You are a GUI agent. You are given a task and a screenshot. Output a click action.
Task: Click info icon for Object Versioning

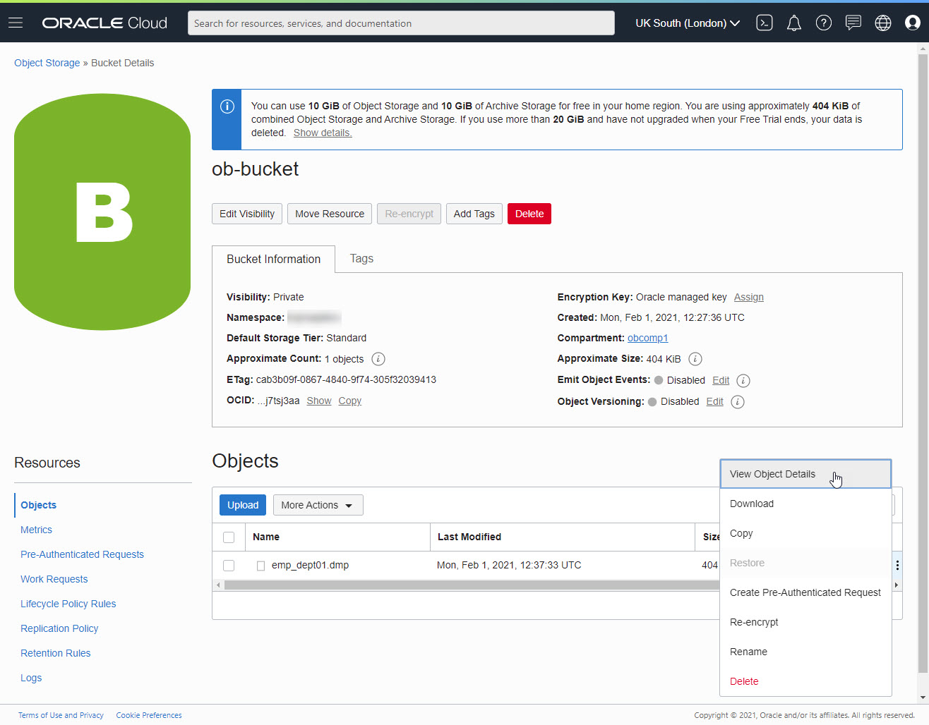click(x=738, y=402)
